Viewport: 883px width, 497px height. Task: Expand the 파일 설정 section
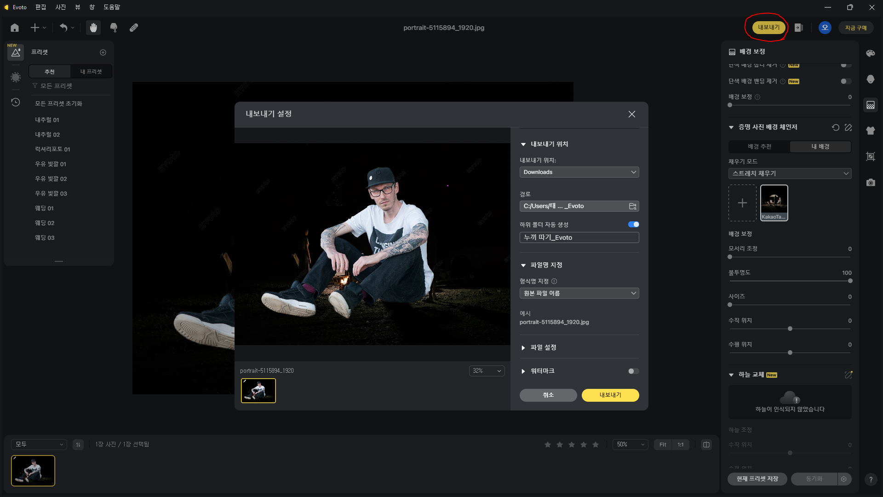[543, 347]
